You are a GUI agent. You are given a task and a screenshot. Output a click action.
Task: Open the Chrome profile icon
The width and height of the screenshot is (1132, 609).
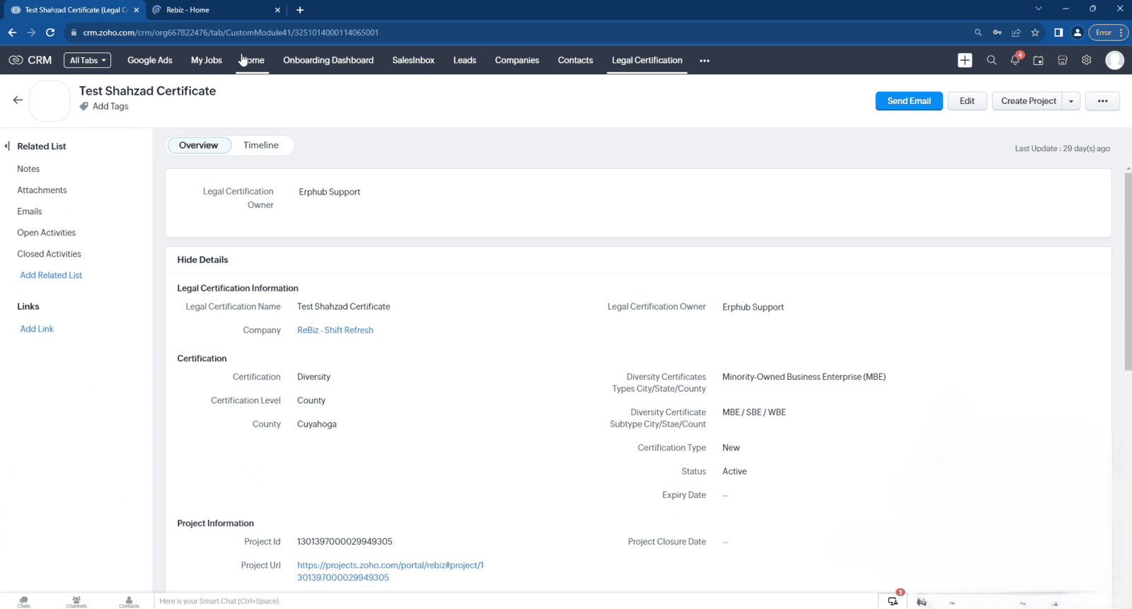point(1078,33)
